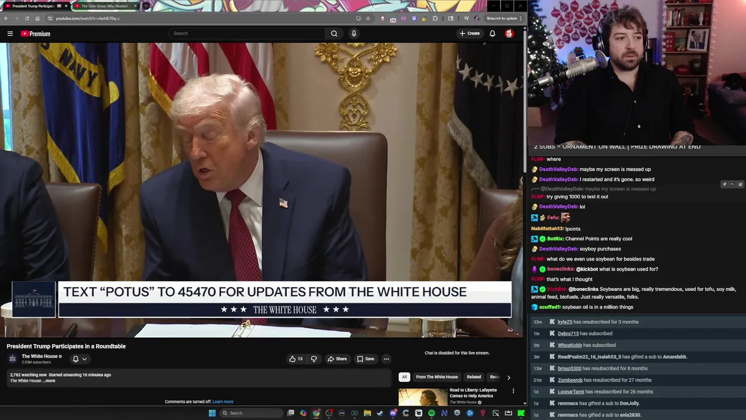Image resolution: width=746 pixels, height=420 pixels.
Task: Start voice search with the microphone icon
Action: coord(354,33)
